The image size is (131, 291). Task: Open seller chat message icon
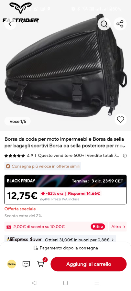tap(26, 264)
